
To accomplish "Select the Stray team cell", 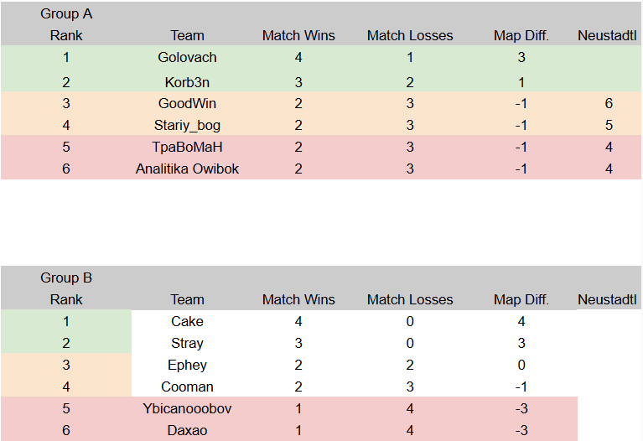I will [x=187, y=344].
